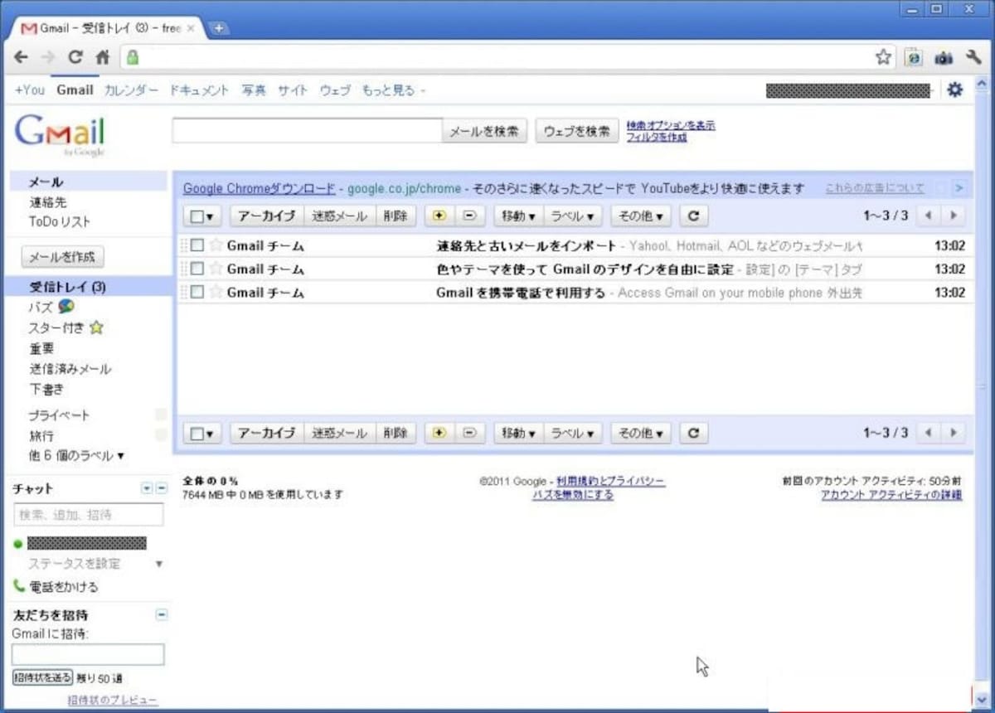995x713 pixels.
Task: Check the box for Gmail を携帯電話で利用する
Action: [x=197, y=292]
